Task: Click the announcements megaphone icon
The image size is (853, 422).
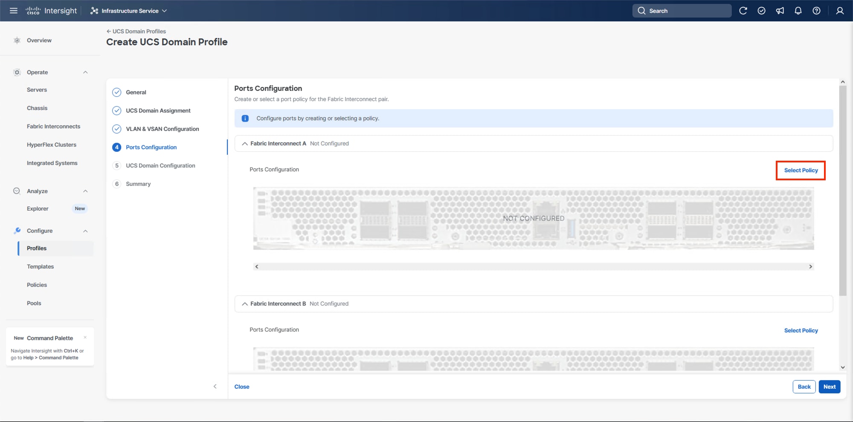Action: (780, 11)
